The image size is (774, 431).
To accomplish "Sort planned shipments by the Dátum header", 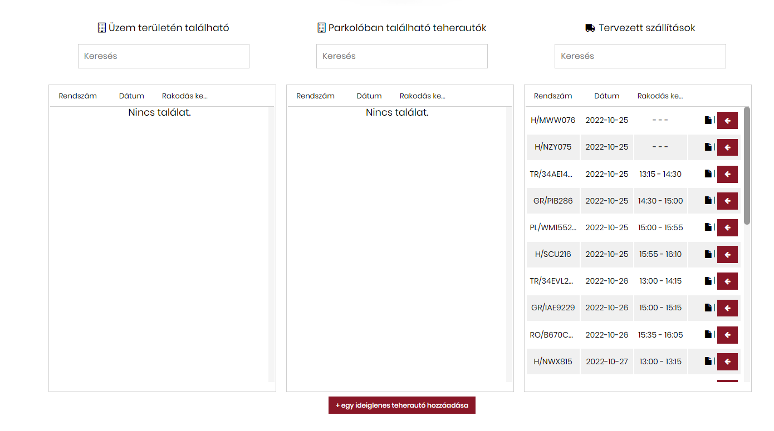I will point(606,96).
